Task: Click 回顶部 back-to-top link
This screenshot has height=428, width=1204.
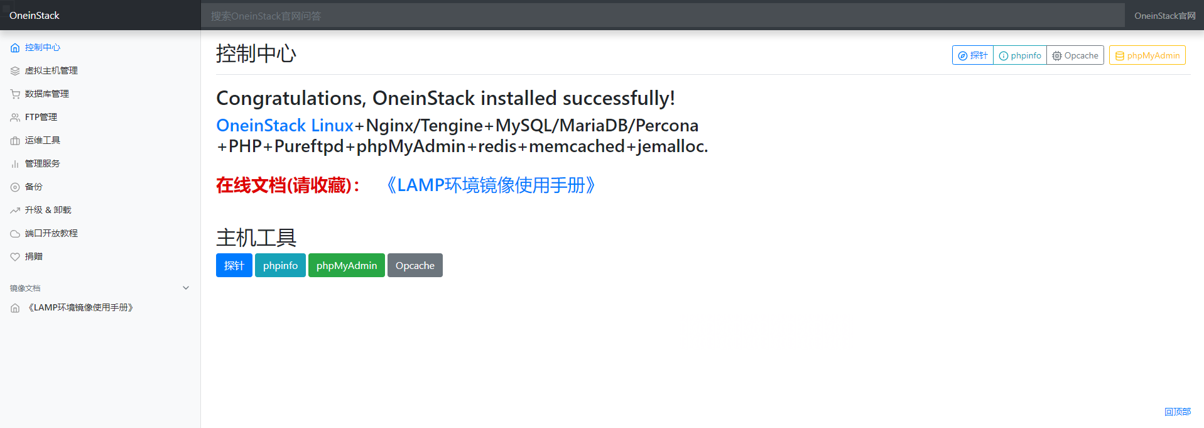Action: [1178, 412]
